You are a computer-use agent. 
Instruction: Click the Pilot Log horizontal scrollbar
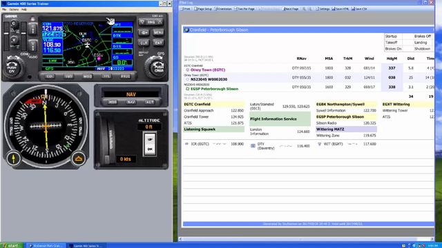click(306, 239)
